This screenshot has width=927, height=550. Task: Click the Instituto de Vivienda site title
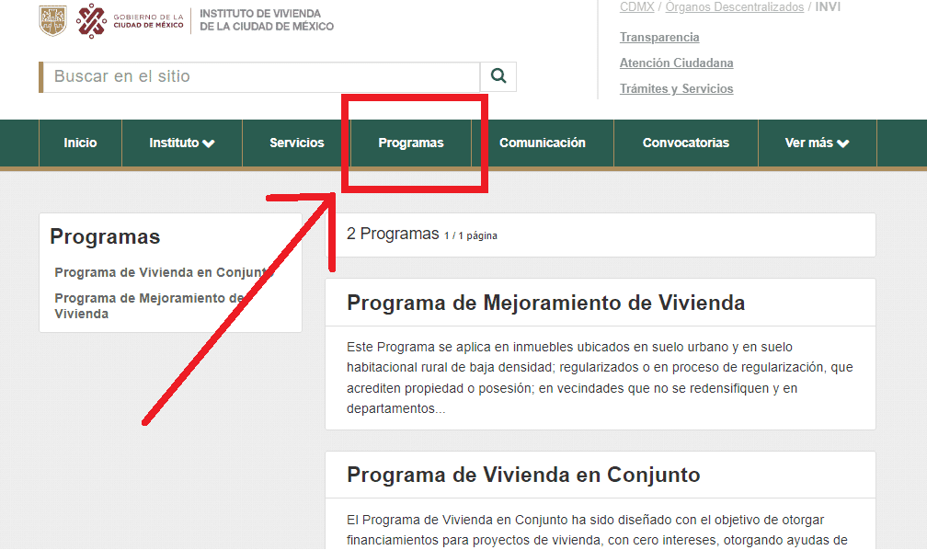(267, 20)
